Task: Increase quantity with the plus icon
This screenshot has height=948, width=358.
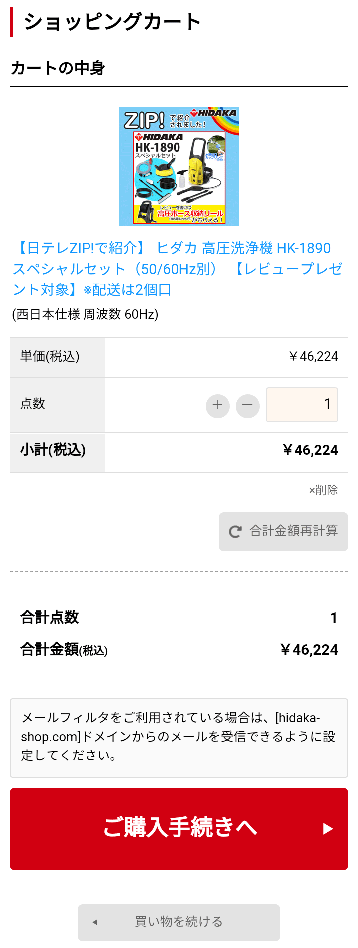Action: (x=217, y=405)
